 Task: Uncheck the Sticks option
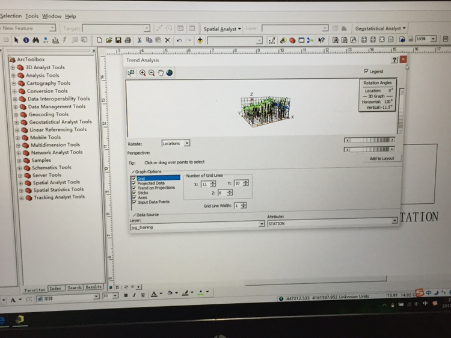[133, 192]
